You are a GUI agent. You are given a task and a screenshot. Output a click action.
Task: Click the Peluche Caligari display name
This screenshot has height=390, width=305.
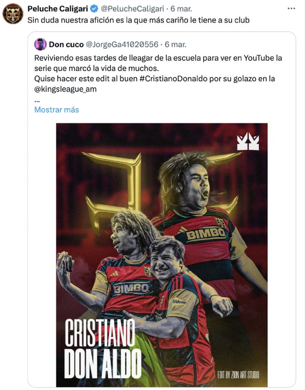tap(58, 9)
